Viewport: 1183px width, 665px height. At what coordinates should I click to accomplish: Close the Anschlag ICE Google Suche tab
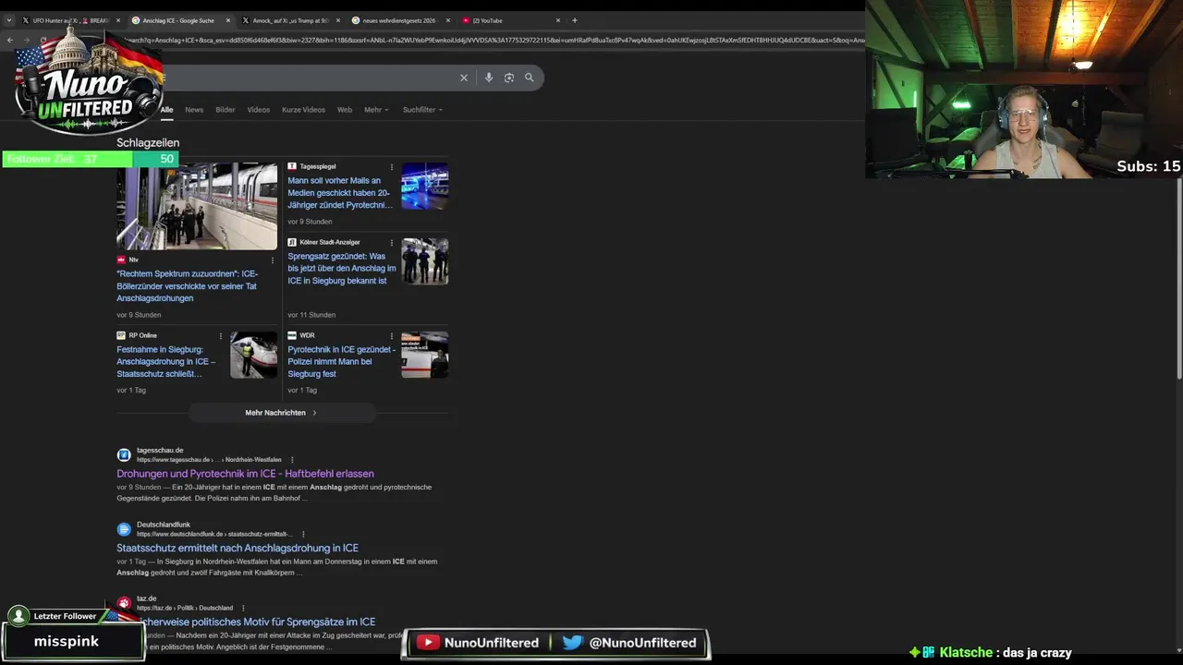[x=228, y=20]
